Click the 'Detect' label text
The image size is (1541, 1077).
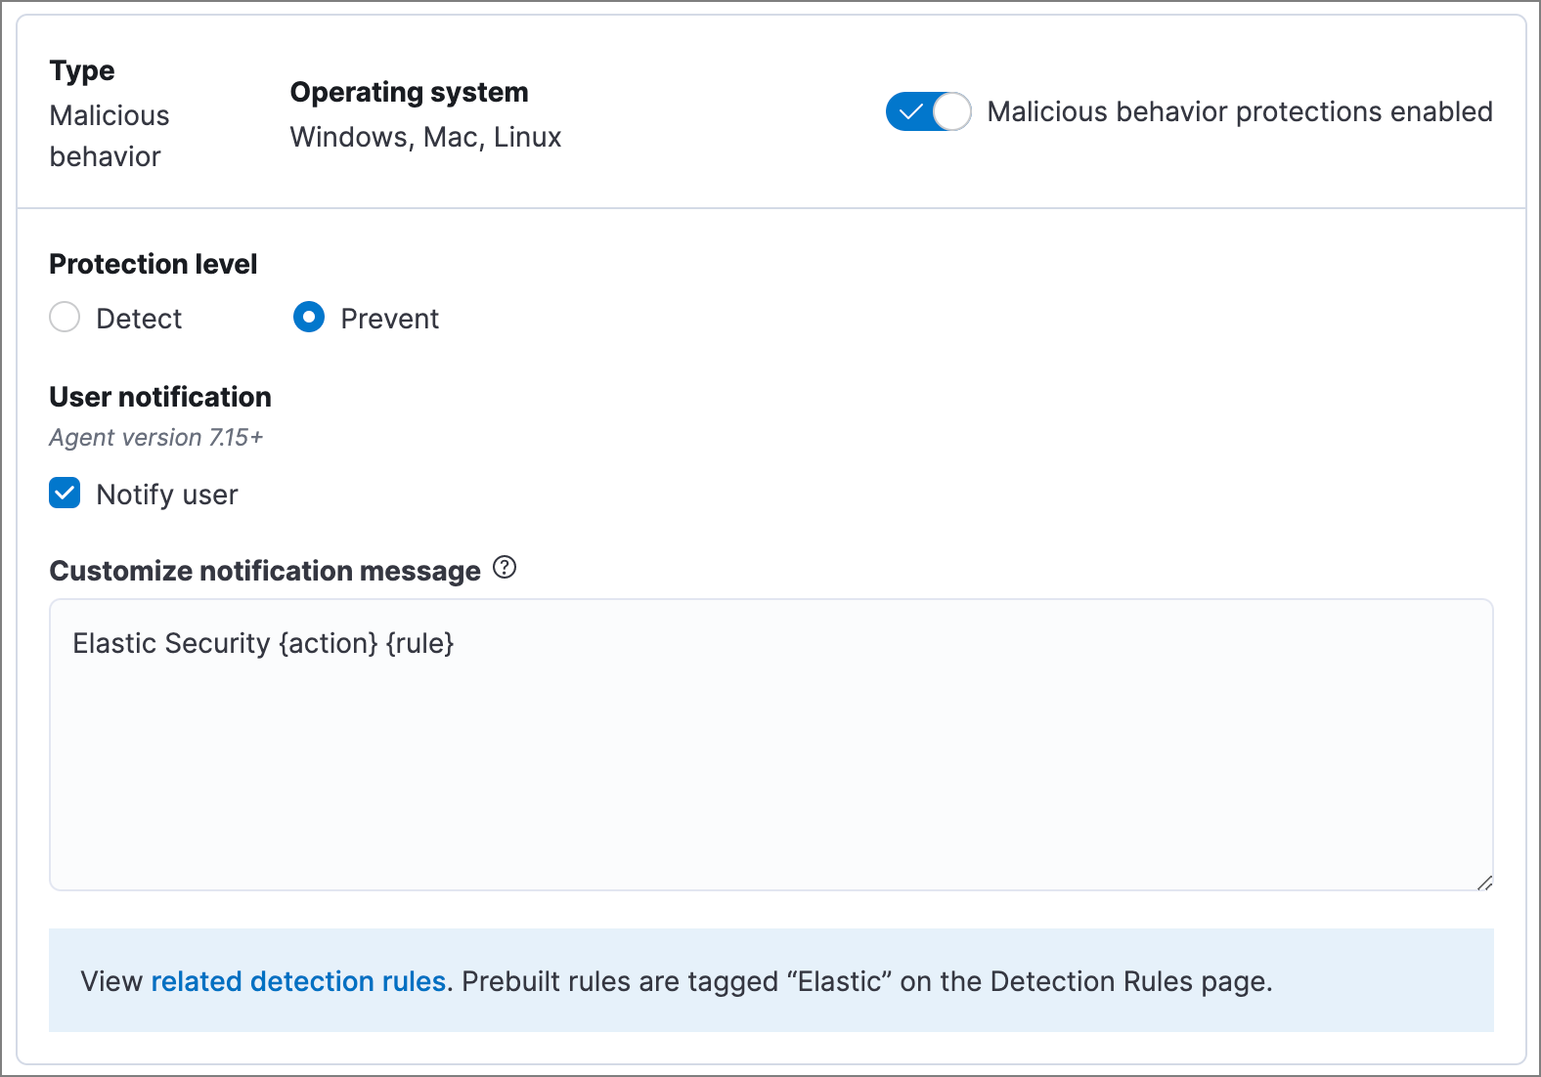tap(139, 319)
